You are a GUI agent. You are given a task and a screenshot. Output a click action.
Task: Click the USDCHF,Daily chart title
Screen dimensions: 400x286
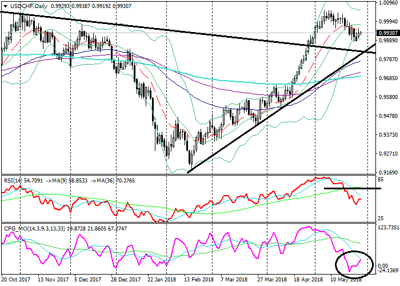point(27,6)
